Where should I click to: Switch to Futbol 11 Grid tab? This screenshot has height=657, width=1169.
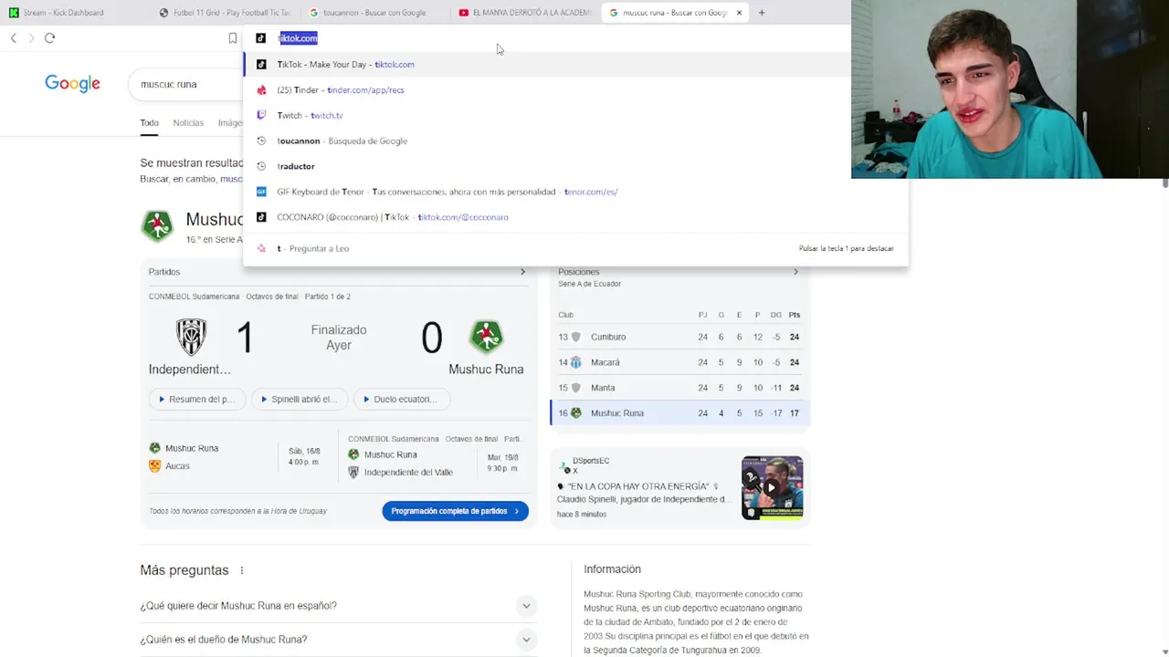pyautogui.click(x=224, y=13)
